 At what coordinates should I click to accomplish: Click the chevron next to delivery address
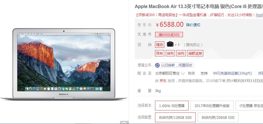183,73
